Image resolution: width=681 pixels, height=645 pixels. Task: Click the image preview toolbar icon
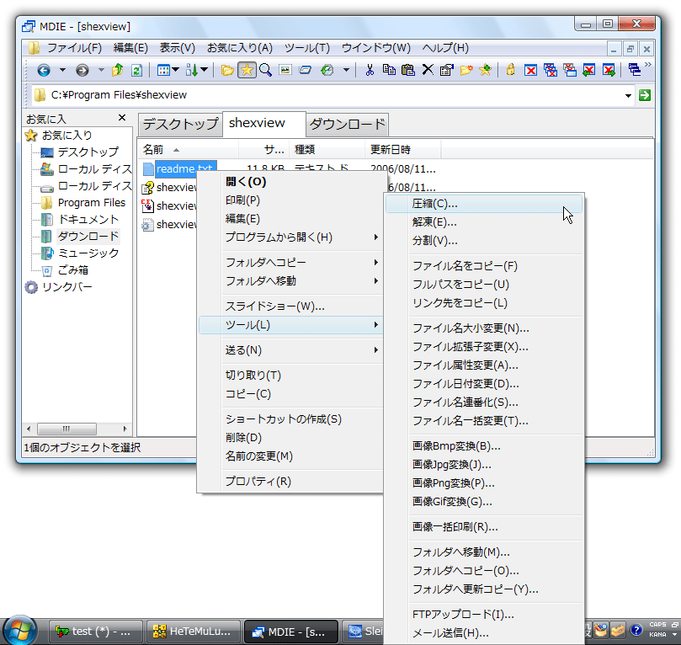[285, 70]
